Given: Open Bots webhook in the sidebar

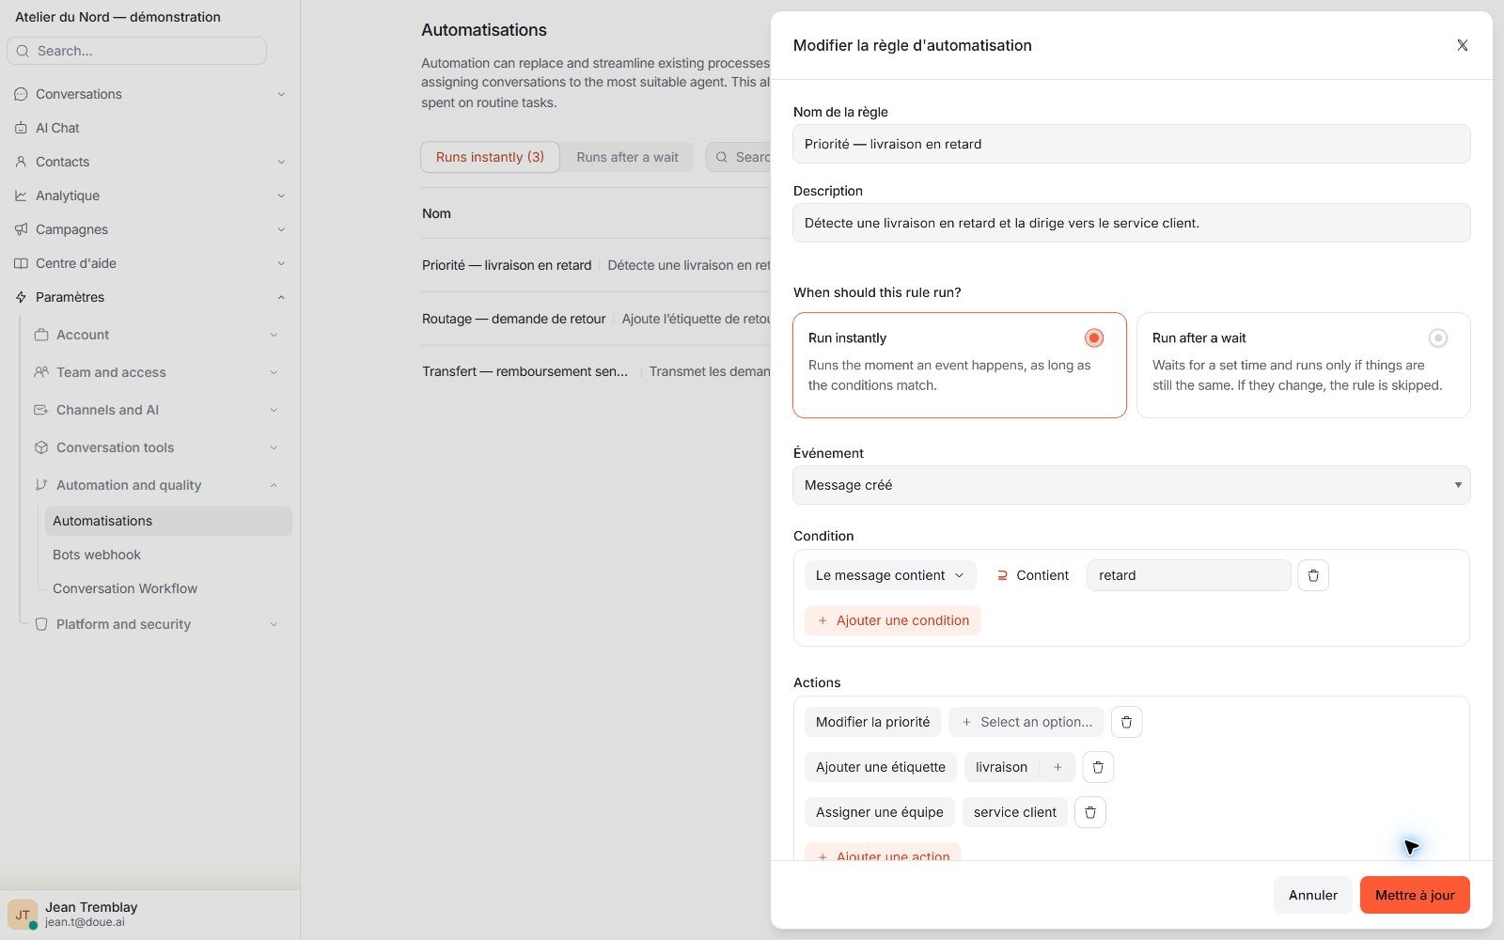Looking at the screenshot, I should (97, 555).
